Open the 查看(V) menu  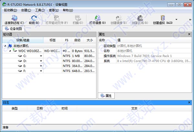click(x=54, y=10)
